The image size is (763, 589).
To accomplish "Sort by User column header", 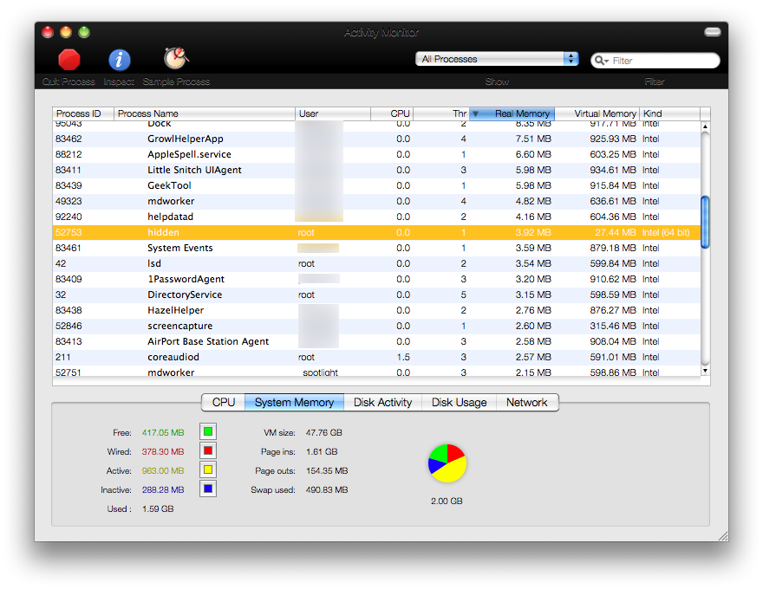I will [x=333, y=113].
